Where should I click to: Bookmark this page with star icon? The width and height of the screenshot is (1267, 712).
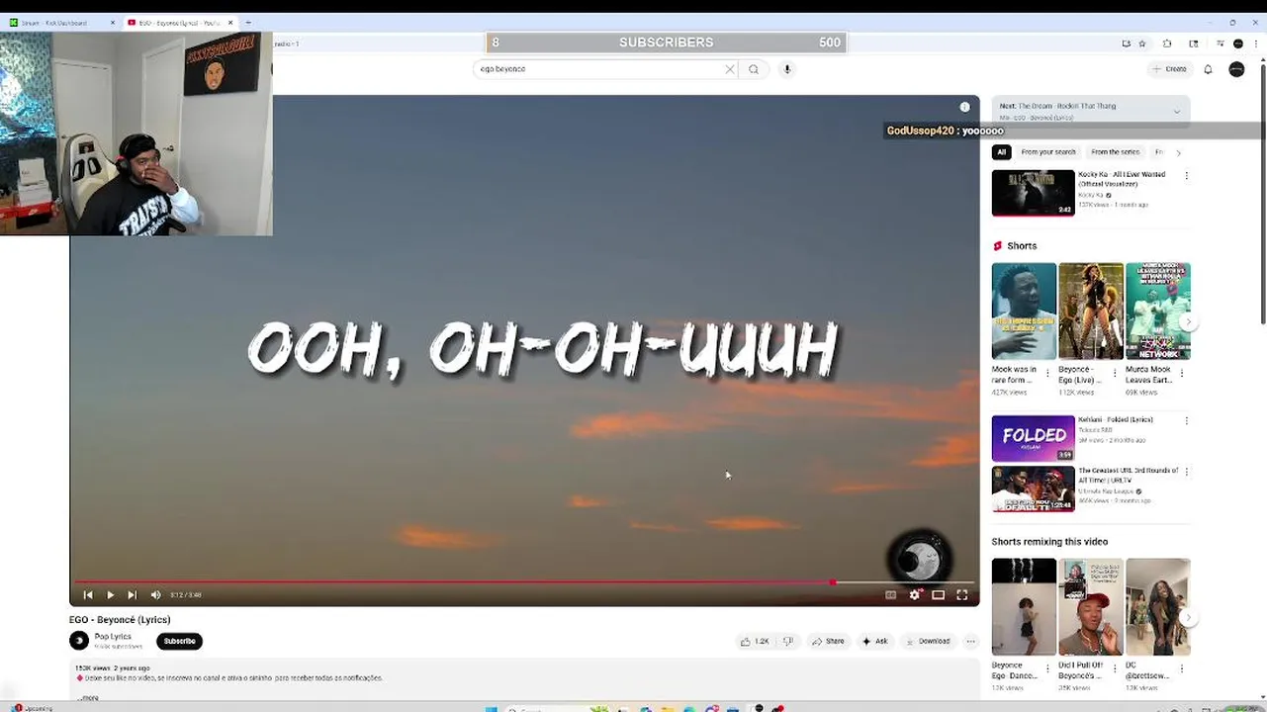(1142, 44)
